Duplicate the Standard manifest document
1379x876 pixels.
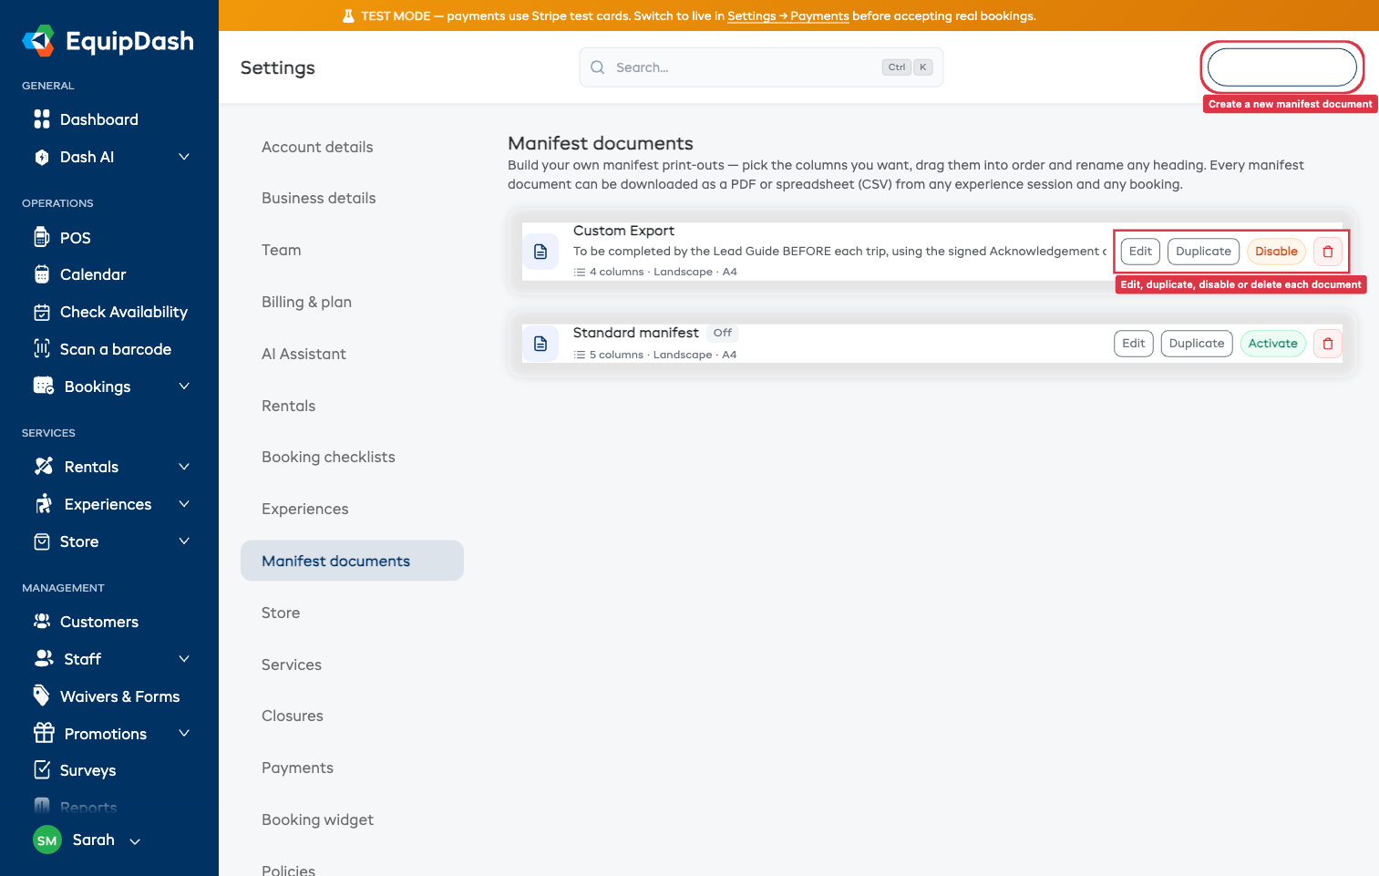pyautogui.click(x=1197, y=344)
